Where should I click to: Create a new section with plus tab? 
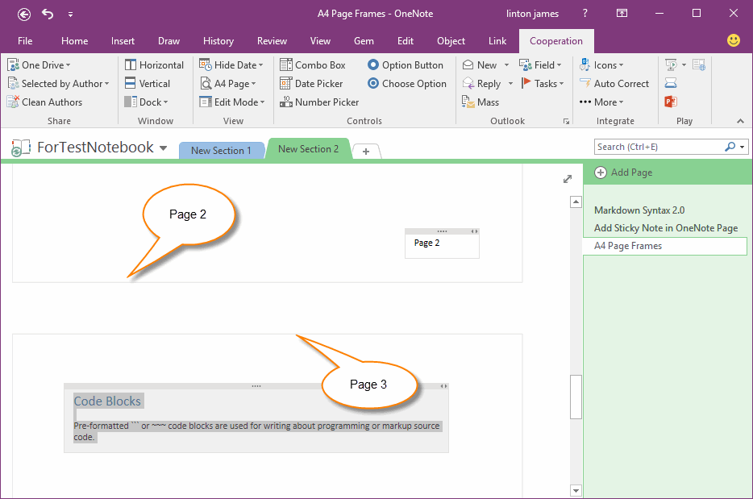click(x=366, y=152)
